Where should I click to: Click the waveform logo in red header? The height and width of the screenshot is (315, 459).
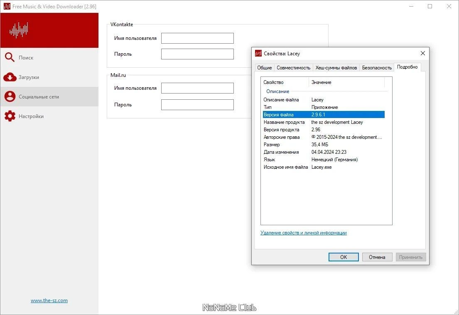(19, 30)
